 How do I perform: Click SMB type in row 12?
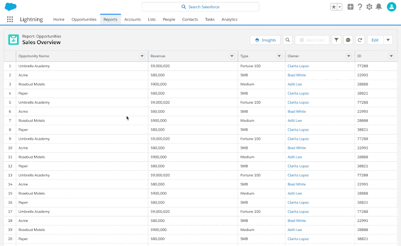tap(244, 166)
